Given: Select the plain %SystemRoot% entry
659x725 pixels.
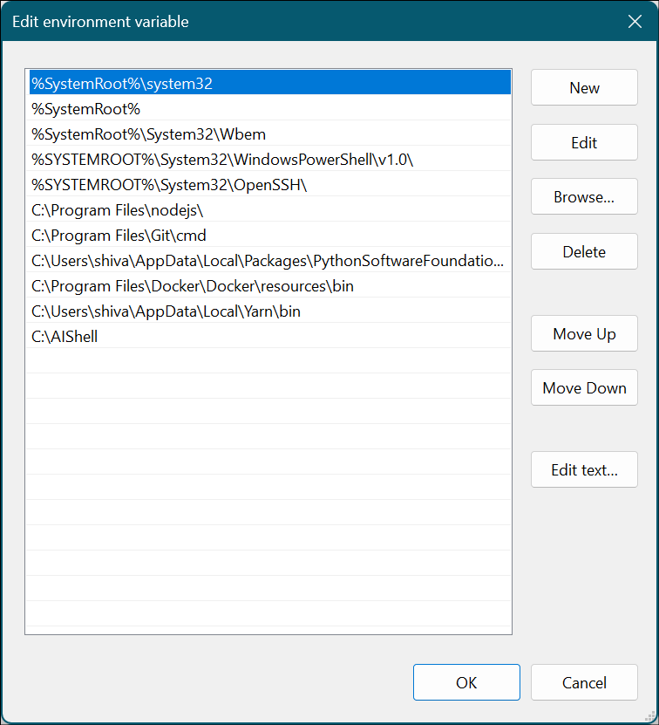Looking at the screenshot, I should point(85,109).
